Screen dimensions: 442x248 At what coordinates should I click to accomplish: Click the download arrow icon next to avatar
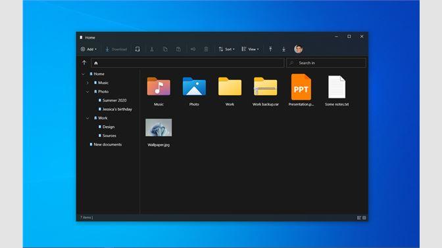click(x=283, y=49)
